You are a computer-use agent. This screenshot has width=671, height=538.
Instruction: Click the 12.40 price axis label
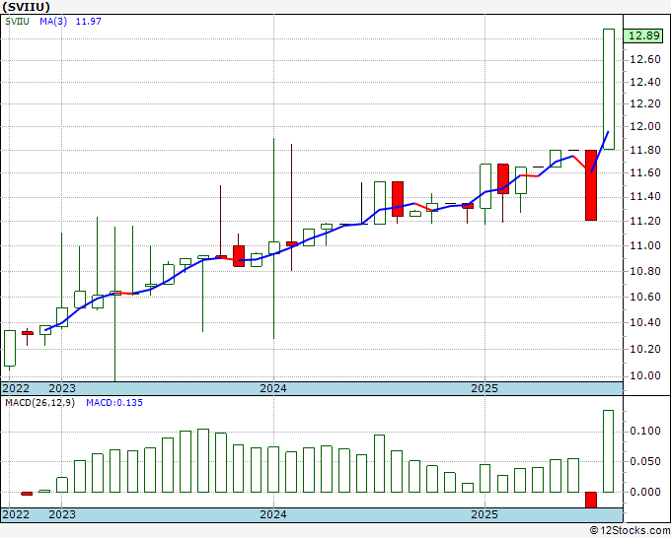645,82
